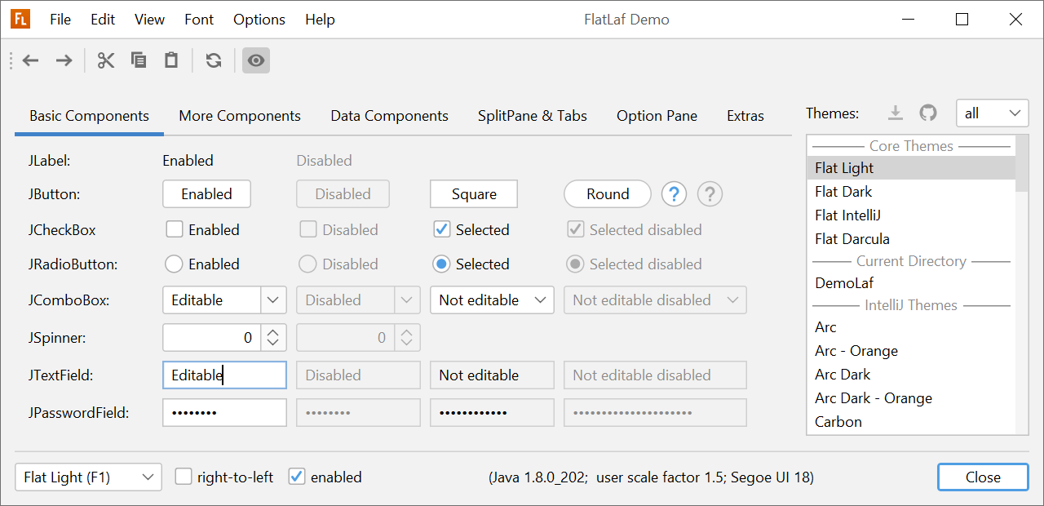Toggle the eye Show toolbar button

coord(256,60)
